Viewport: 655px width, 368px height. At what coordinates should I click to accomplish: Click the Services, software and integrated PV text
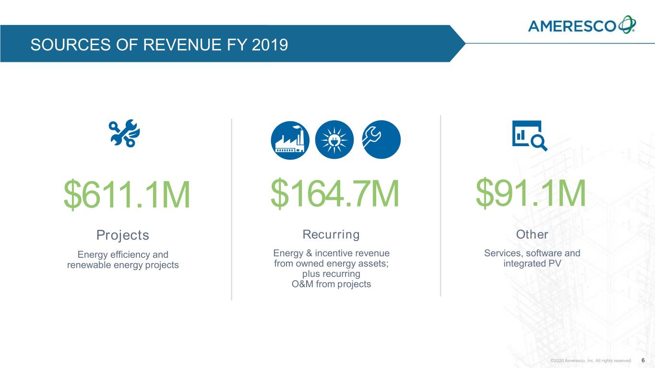tap(532, 258)
